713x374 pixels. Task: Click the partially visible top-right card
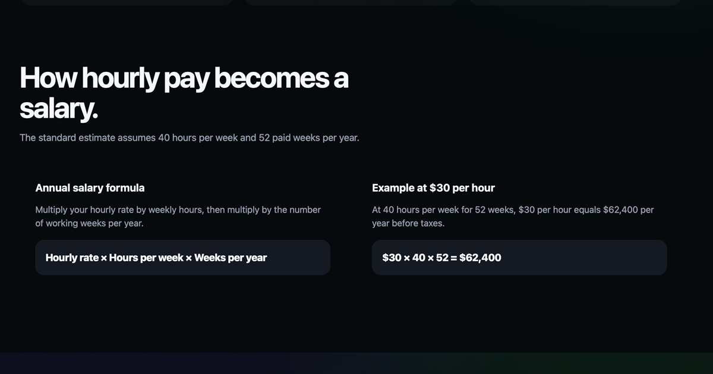tap(575, 2)
